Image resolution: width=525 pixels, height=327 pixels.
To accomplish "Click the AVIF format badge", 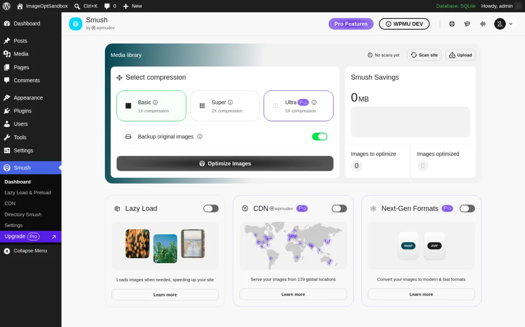I will click(434, 246).
